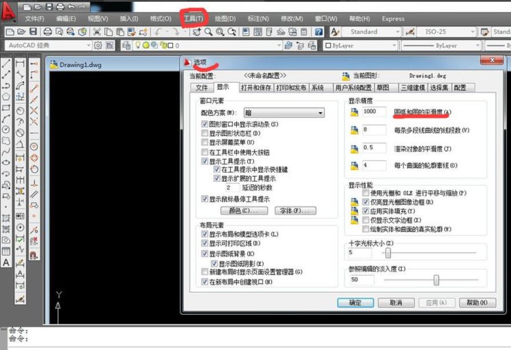The image size is (511, 350).
Task: Select the Diameter Dimension tool
Action: click(20, 133)
